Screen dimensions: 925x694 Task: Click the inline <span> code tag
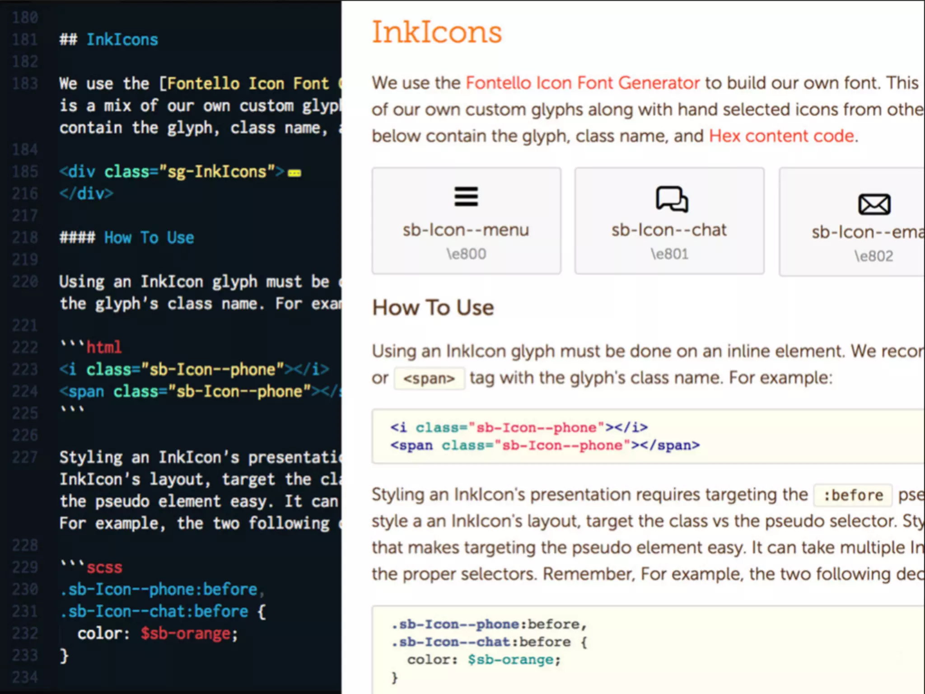(429, 379)
